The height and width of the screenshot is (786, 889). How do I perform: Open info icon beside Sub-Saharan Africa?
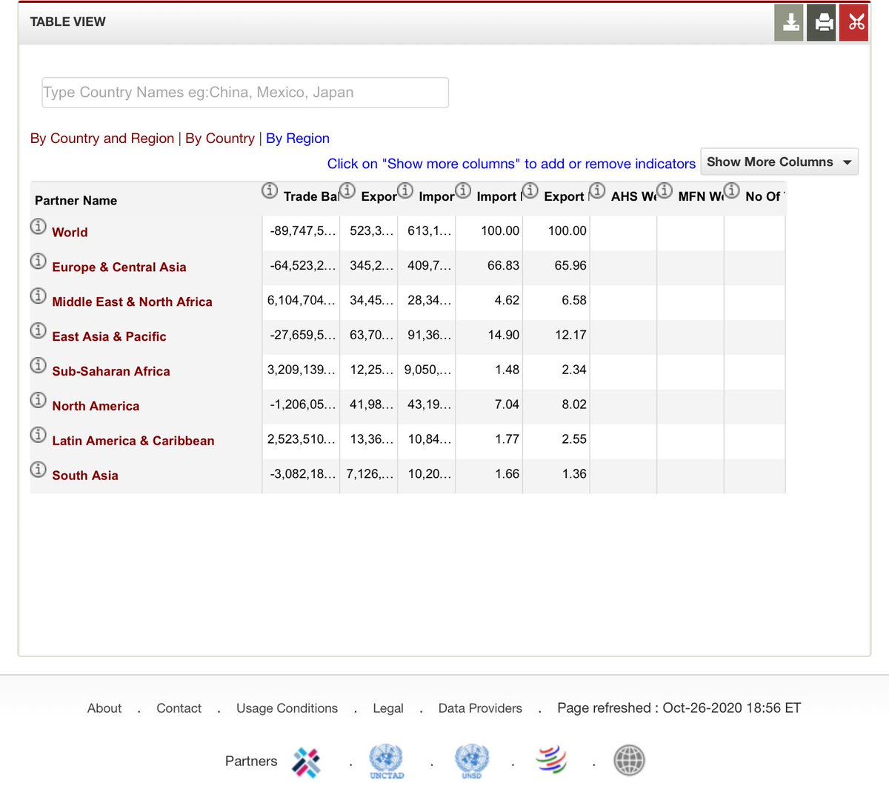[39, 365]
